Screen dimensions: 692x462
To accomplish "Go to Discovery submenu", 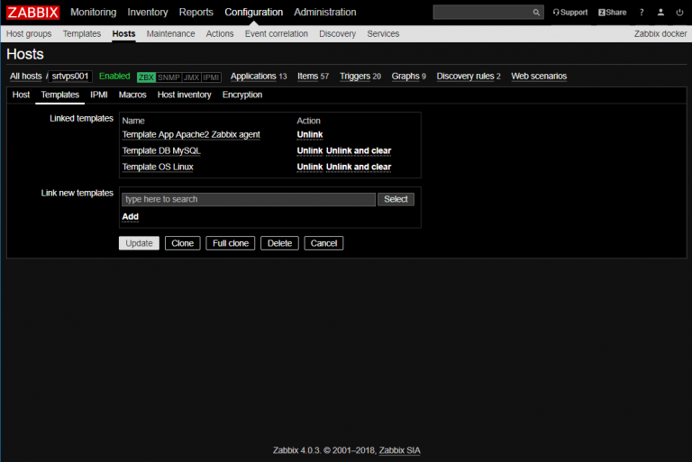I will 338,34.
